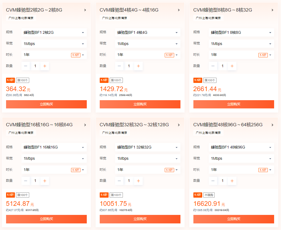
Task: Expand the 蜂驰型BF1 32核32G spec dropdown
Action: 148,147
